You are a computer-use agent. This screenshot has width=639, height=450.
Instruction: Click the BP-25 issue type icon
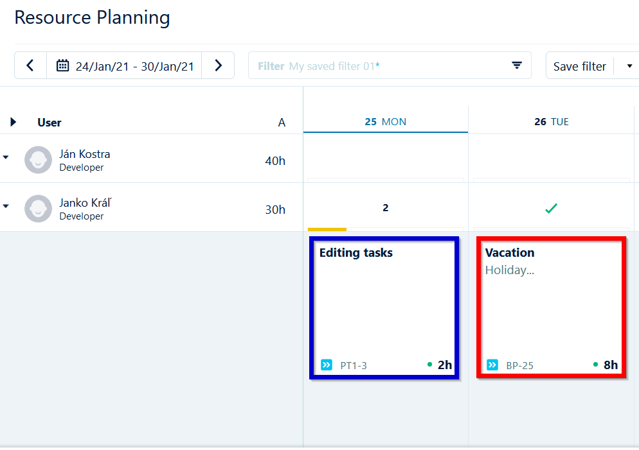[492, 365]
